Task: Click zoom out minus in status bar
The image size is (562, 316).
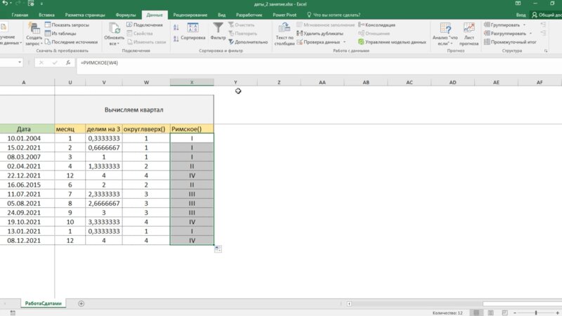Action: click(515, 312)
